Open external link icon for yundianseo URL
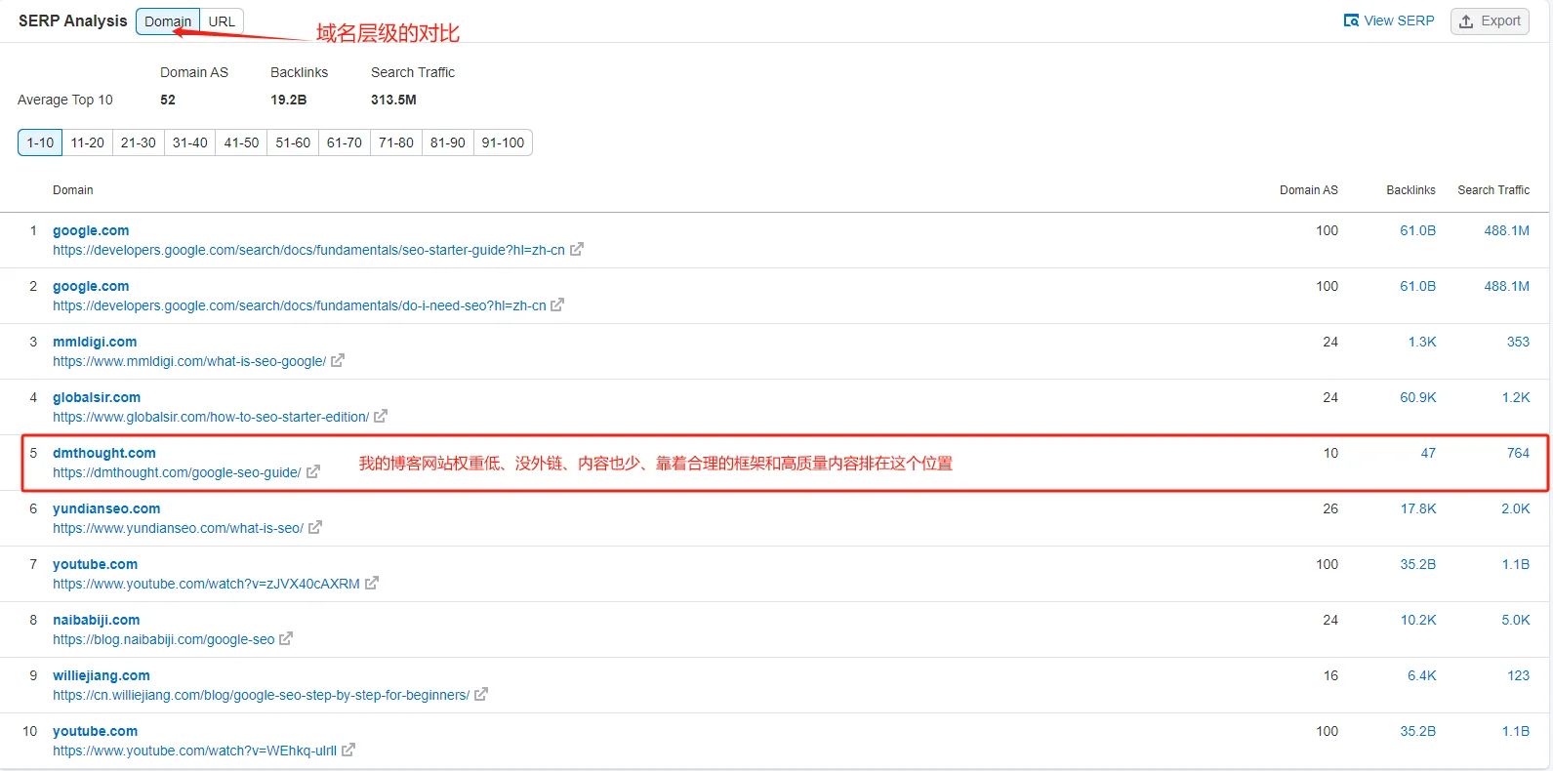 [x=315, y=528]
